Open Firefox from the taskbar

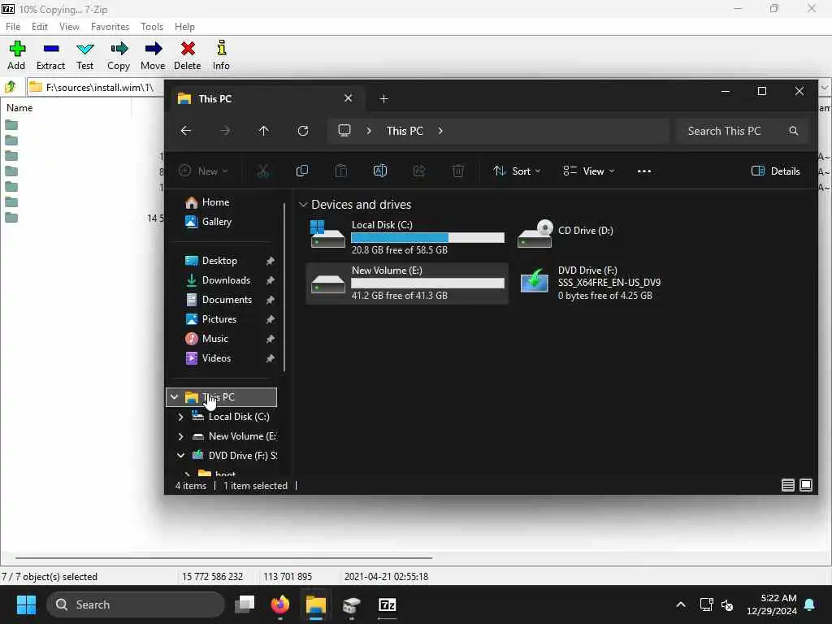(x=280, y=604)
